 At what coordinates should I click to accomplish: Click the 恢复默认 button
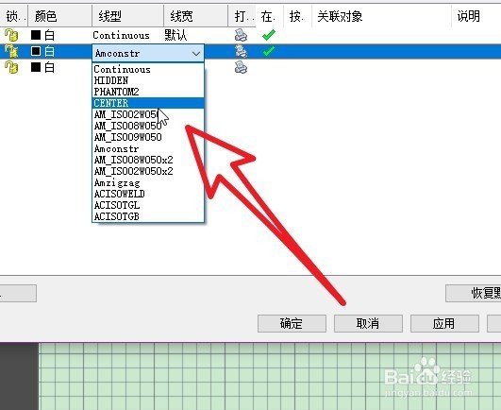(x=474, y=293)
